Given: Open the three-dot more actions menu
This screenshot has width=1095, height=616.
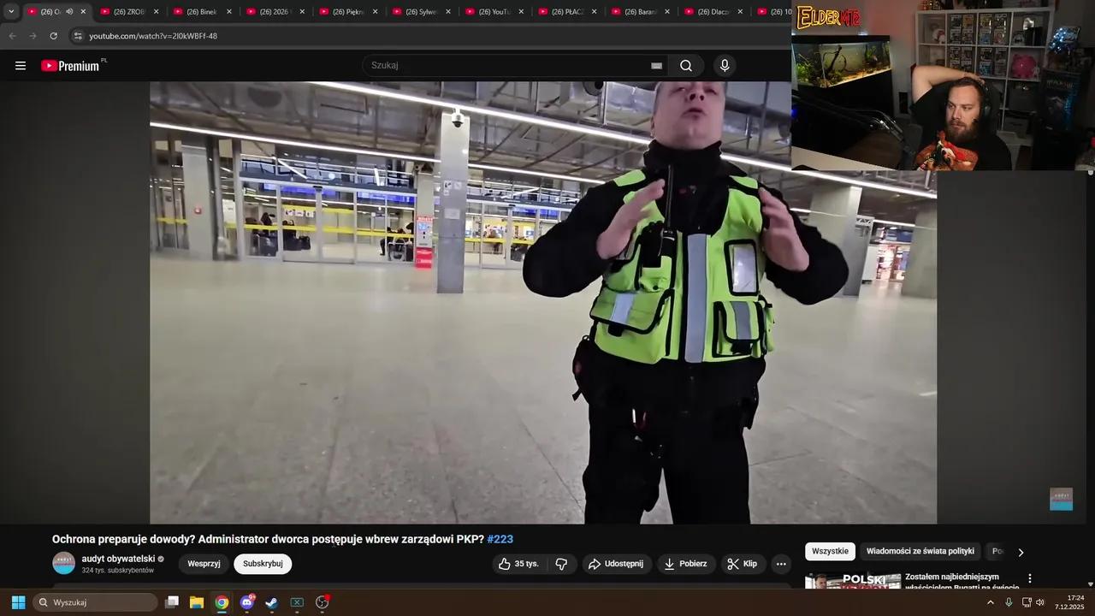Looking at the screenshot, I should click(780, 564).
